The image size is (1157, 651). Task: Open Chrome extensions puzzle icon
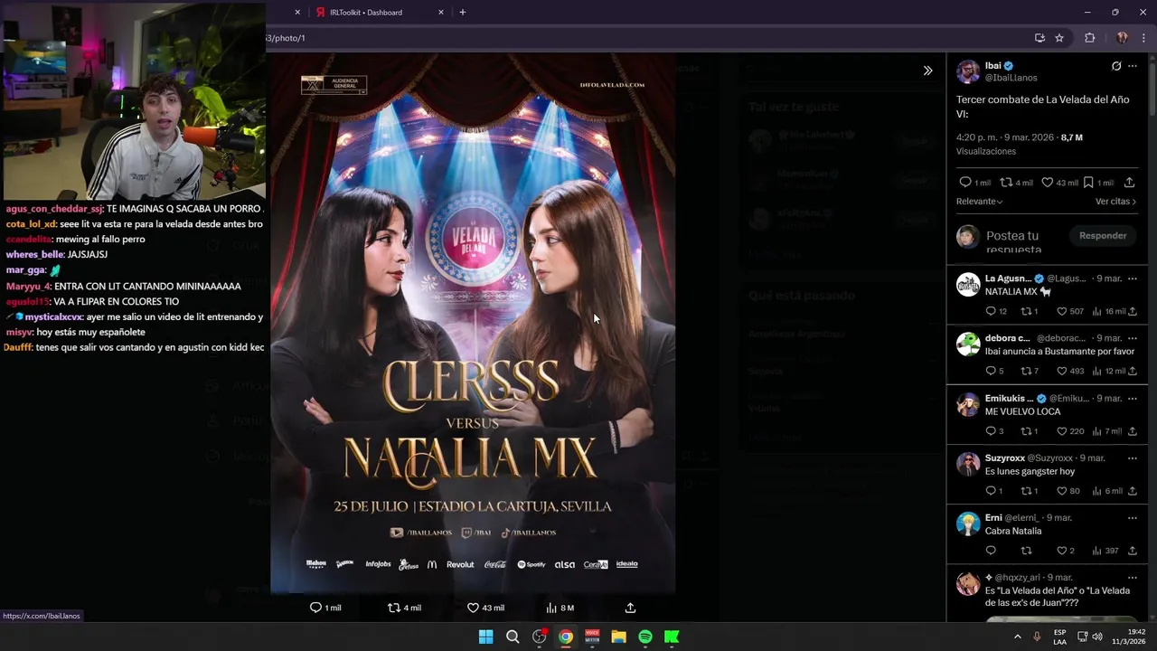(x=1089, y=38)
